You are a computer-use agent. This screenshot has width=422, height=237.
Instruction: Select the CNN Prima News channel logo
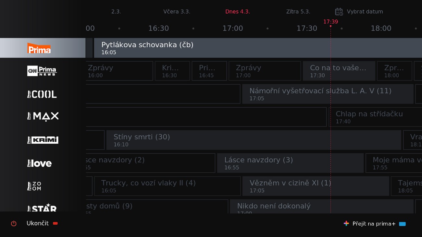click(42, 71)
